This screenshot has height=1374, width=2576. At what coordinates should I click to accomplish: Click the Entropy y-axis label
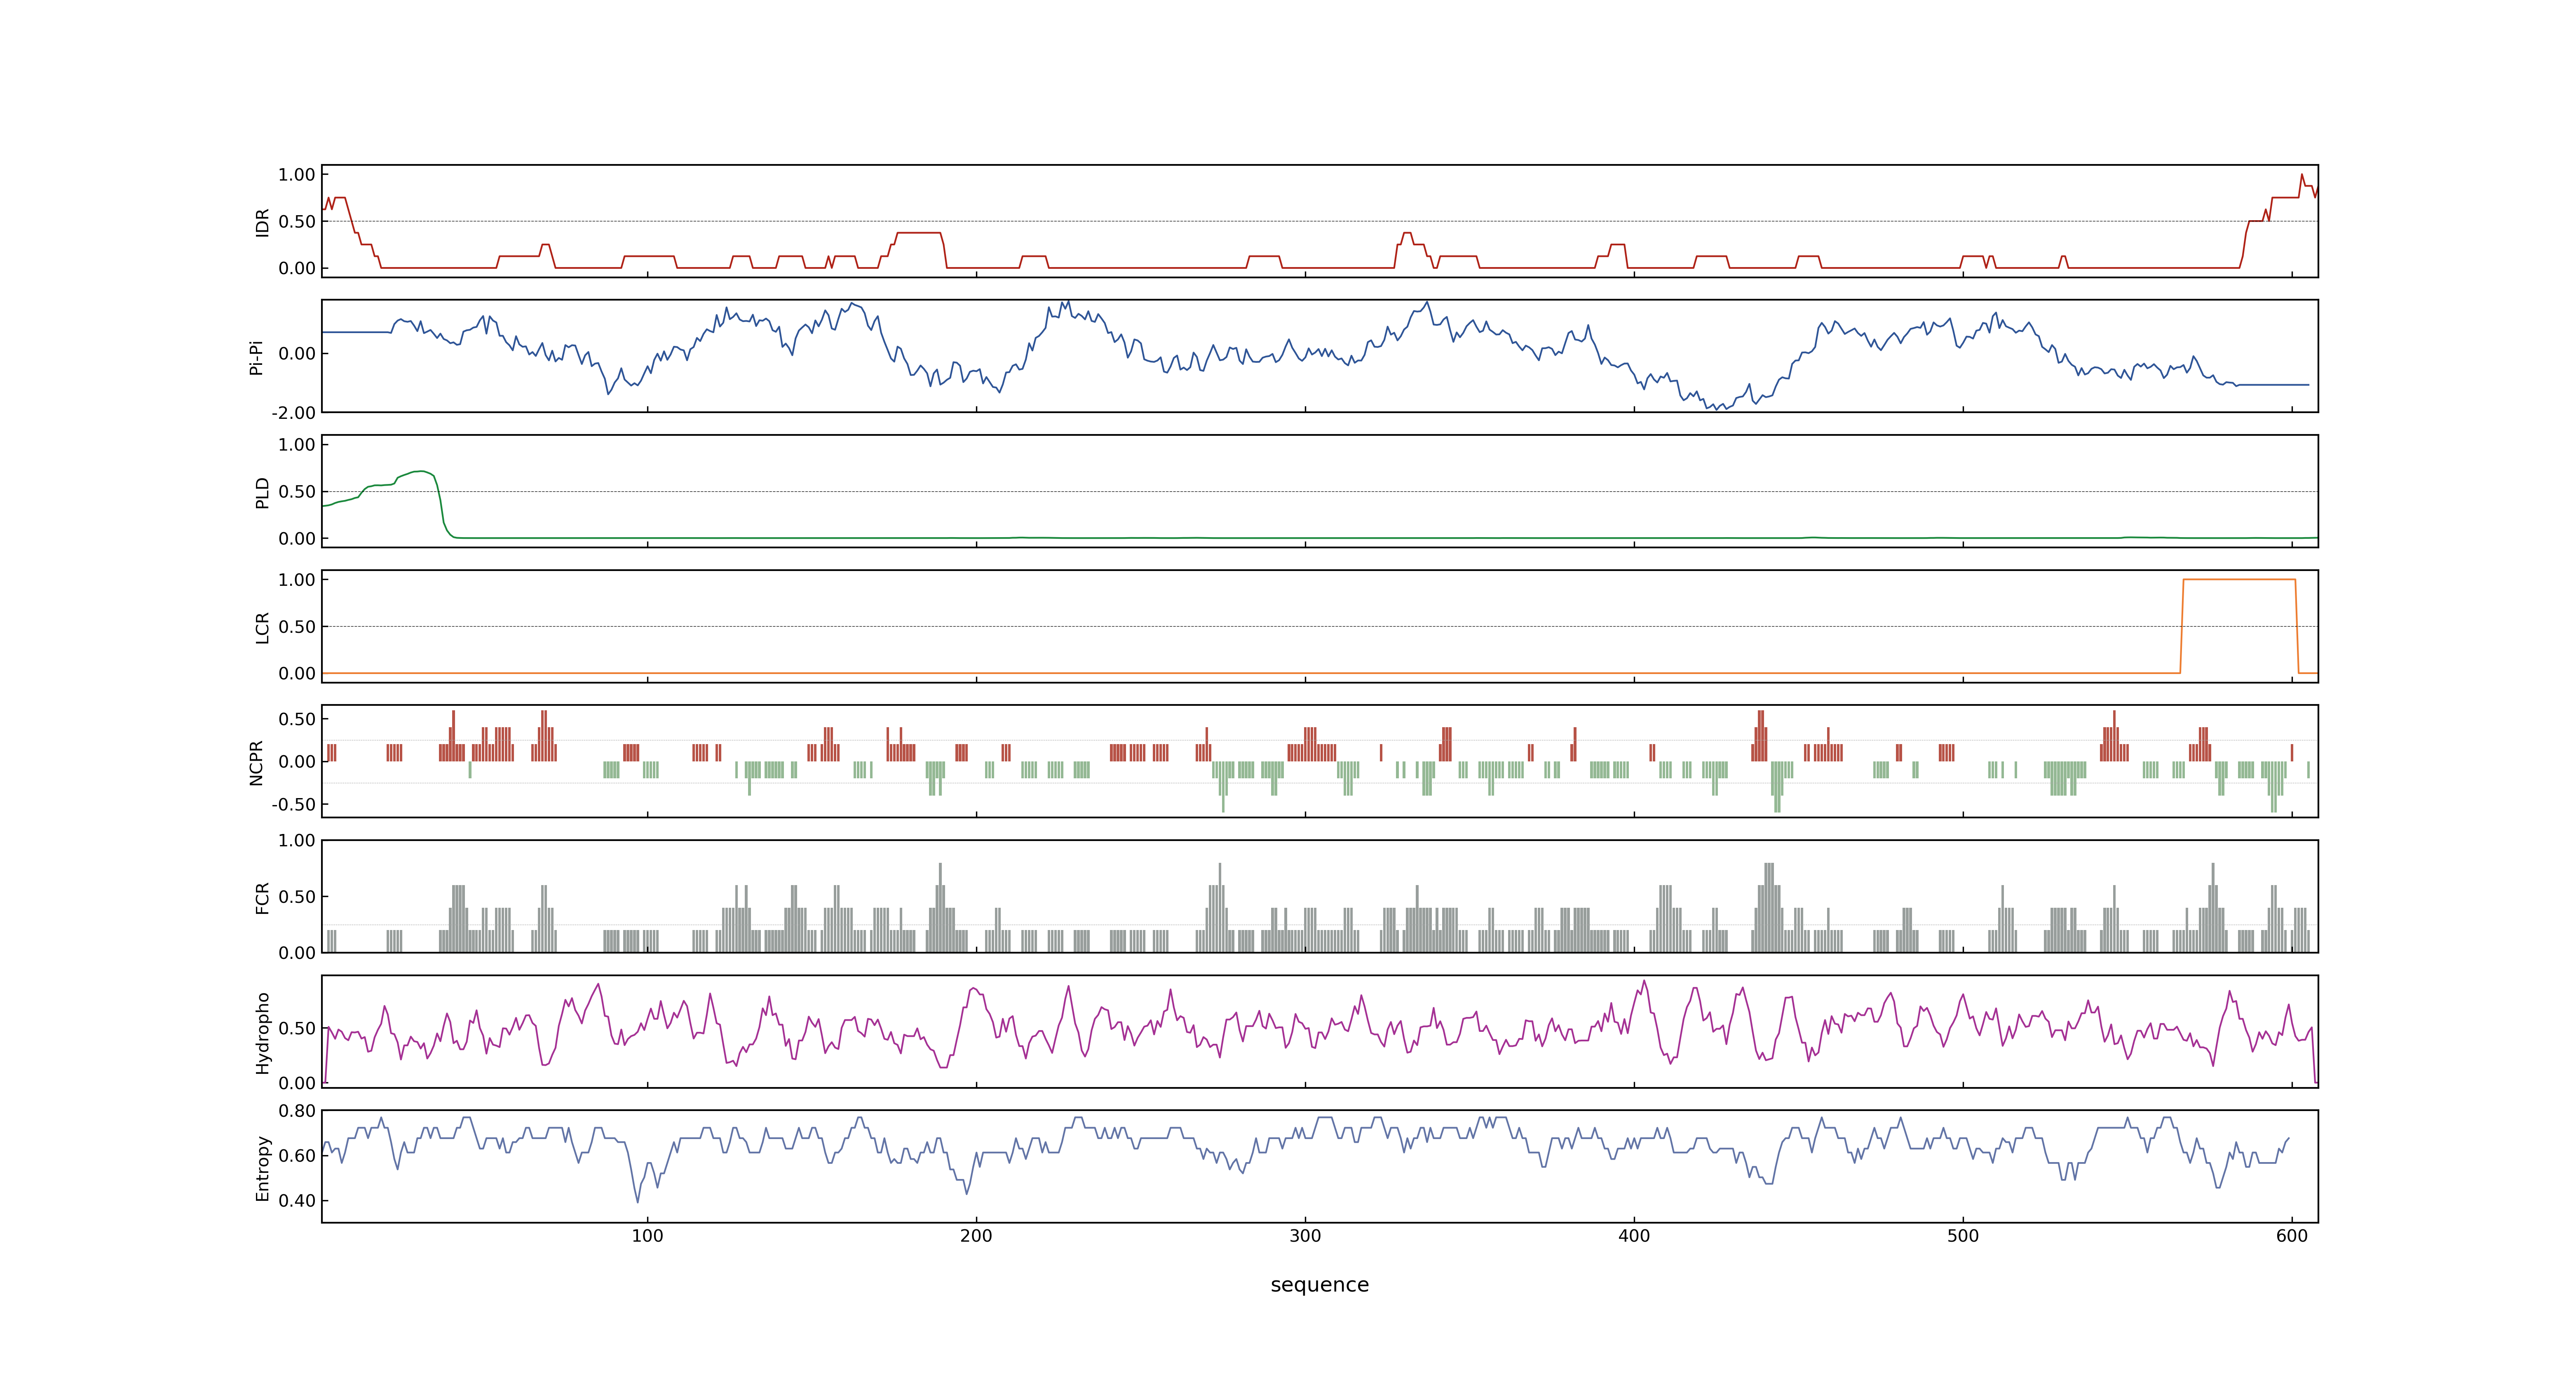click(262, 1168)
